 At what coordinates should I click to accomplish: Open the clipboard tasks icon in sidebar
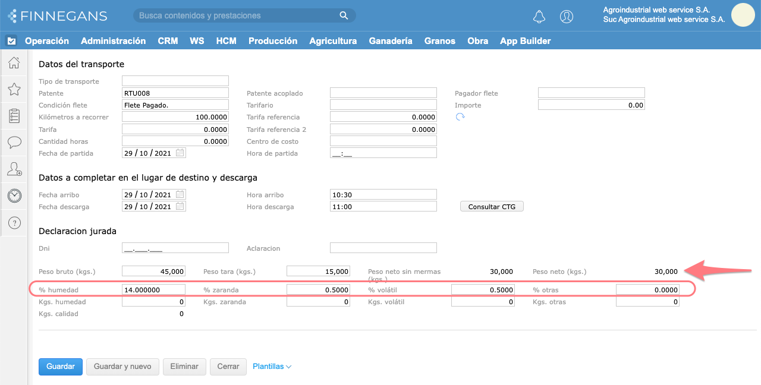[x=14, y=116]
